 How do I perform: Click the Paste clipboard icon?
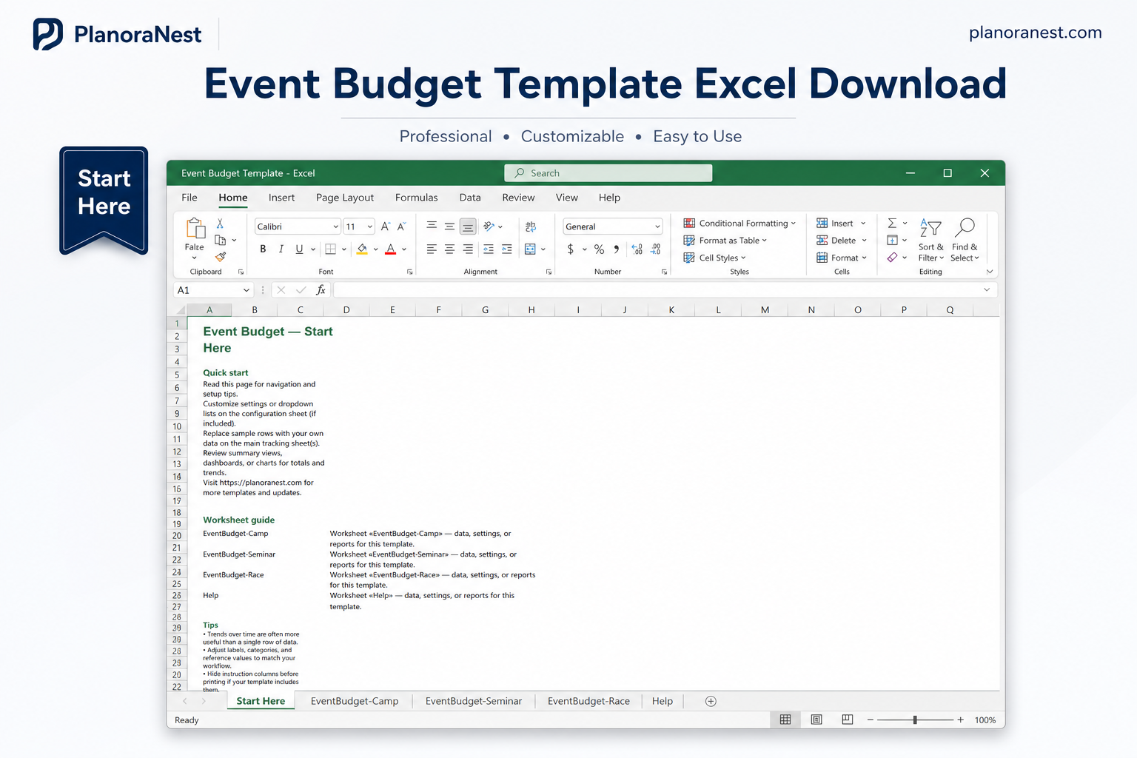pos(195,228)
